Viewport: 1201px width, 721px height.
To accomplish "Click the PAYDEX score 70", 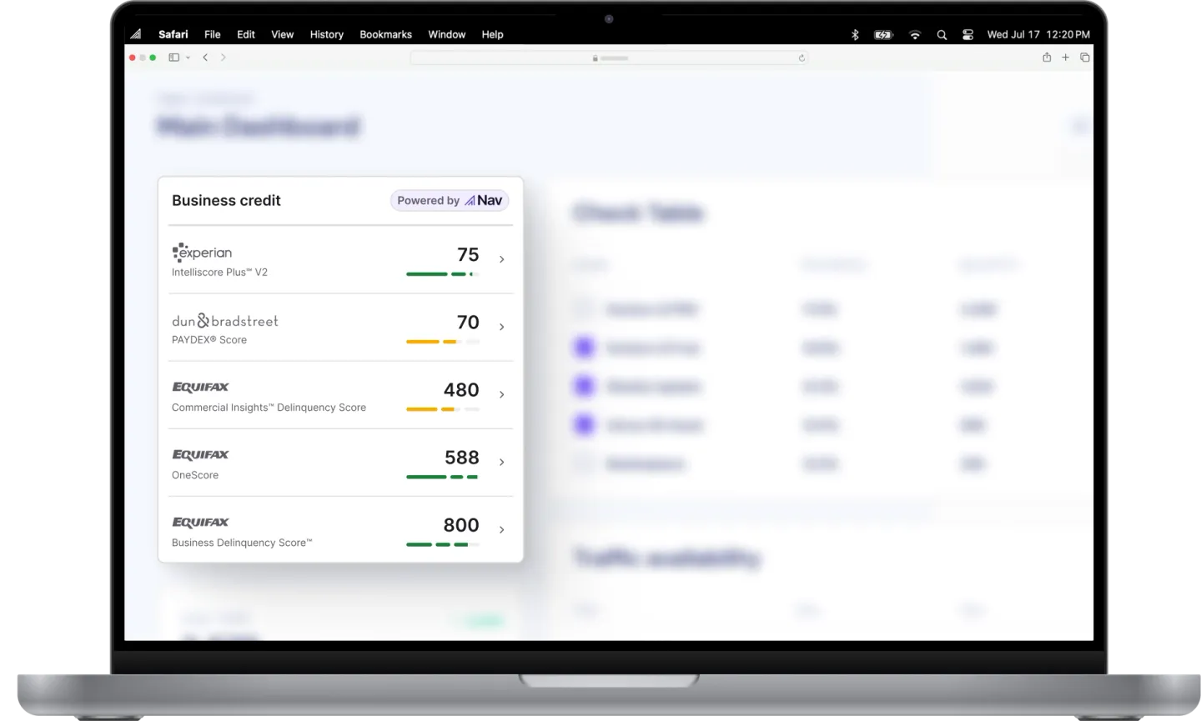I will coord(468,322).
